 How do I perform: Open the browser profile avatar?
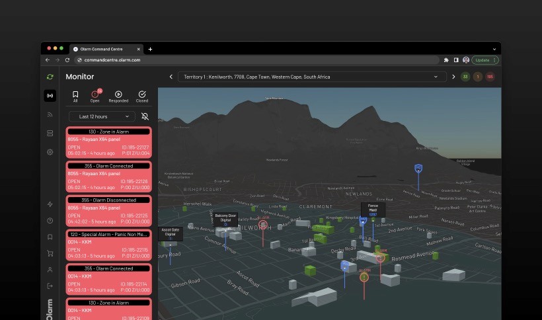pyautogui.click(x=465, y=60)
